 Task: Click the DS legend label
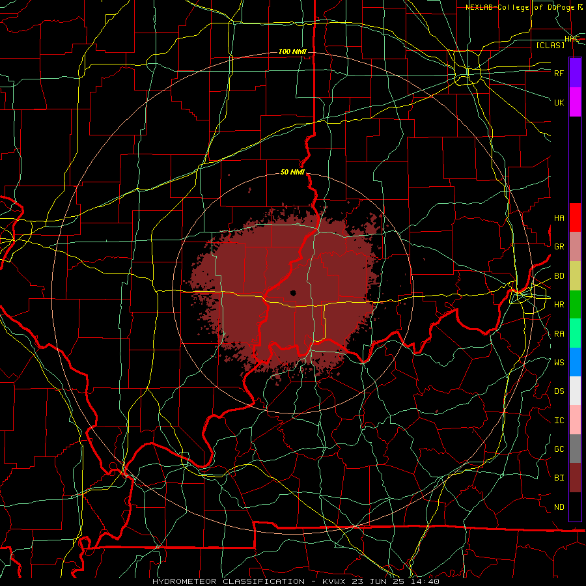(559, 391)
